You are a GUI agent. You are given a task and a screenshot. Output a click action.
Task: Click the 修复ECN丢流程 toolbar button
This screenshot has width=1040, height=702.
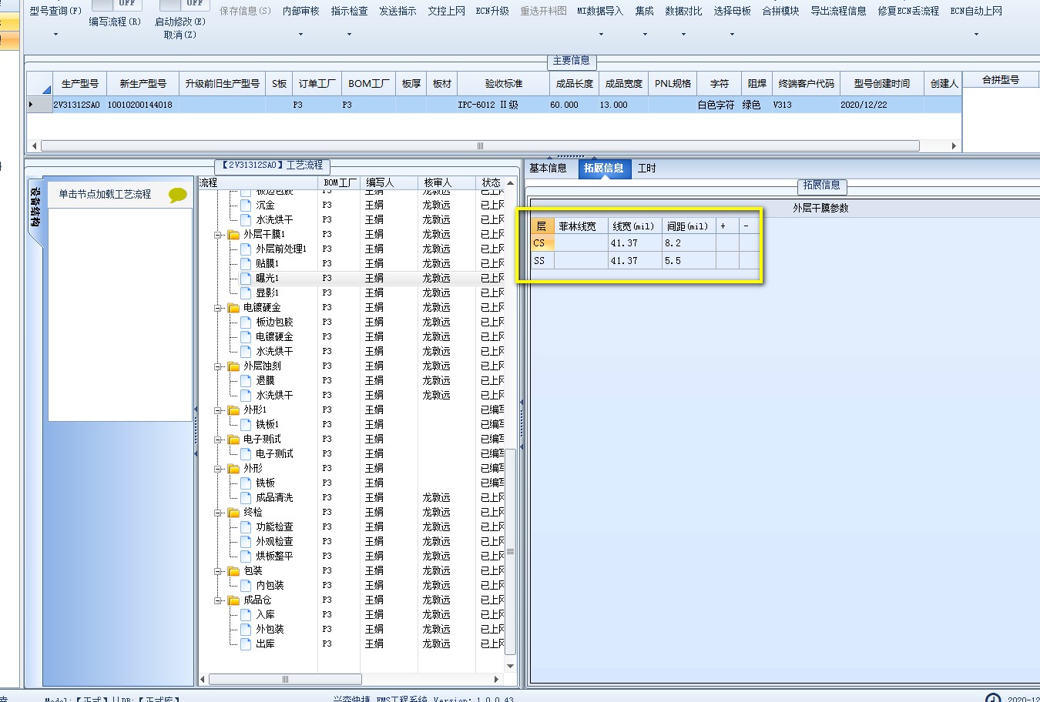[908, 11]
